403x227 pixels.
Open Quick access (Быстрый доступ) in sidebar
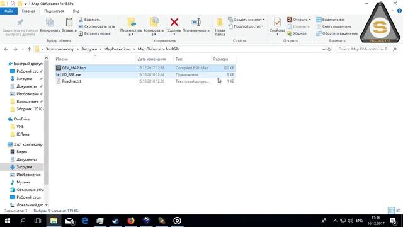click(x=25, y=64)
